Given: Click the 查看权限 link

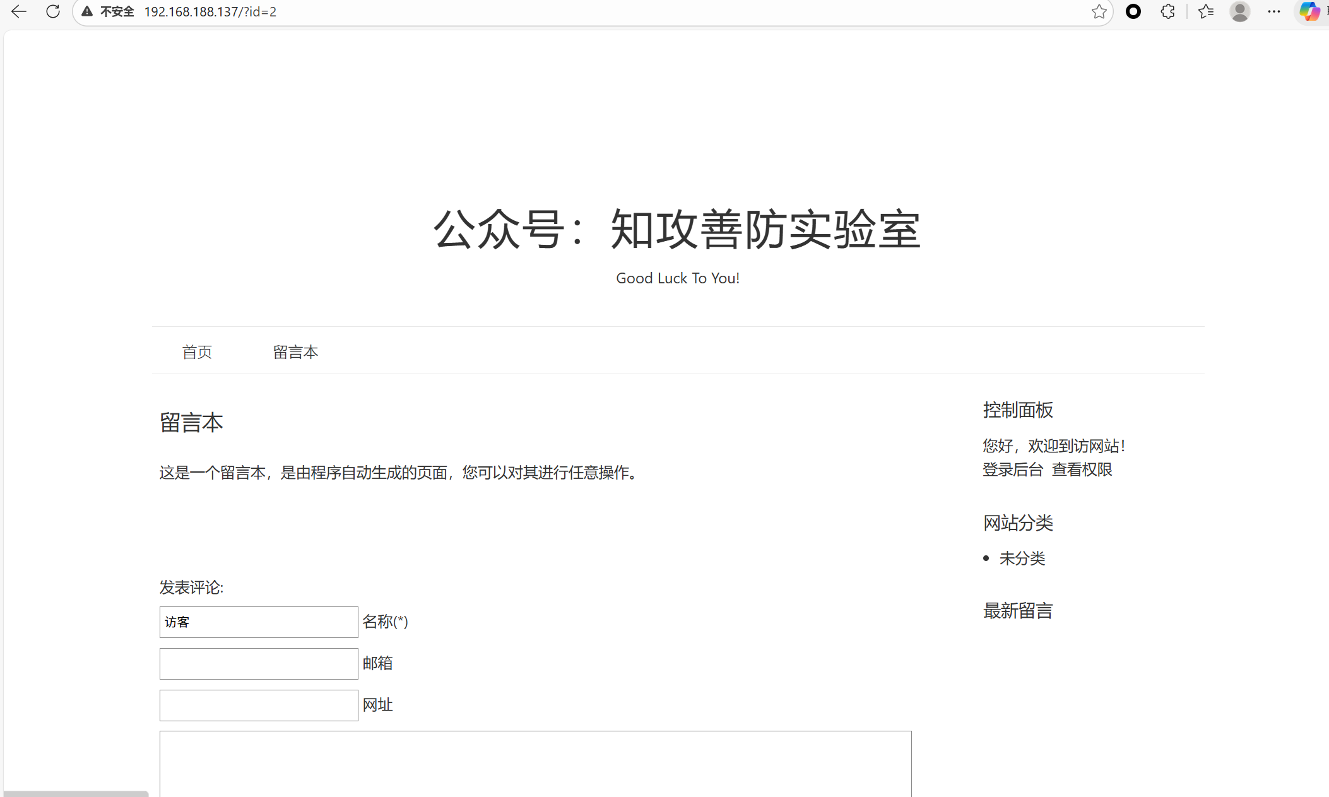Looking at the screenshot, I should 1082,469.
